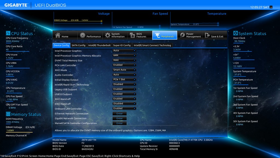Click the Performance gauge icon
Image resolution: width=280 pixels, height=158 pixels.
(x=83, y=35)
